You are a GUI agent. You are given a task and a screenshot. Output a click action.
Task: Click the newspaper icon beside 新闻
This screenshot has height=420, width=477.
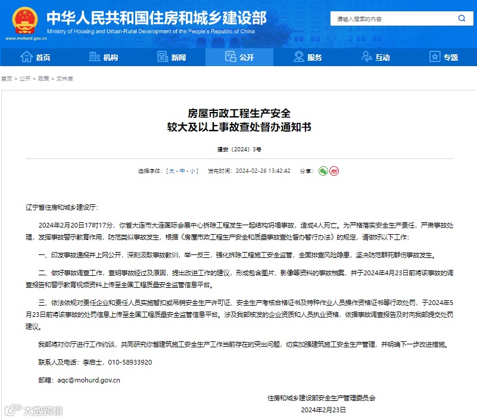[x=163, y=57]
